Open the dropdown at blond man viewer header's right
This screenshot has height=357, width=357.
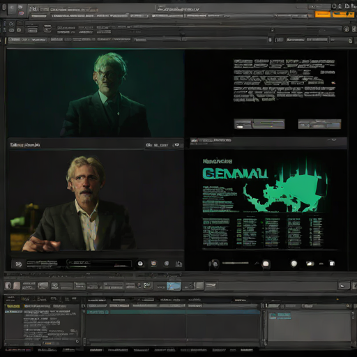(176, 145)
